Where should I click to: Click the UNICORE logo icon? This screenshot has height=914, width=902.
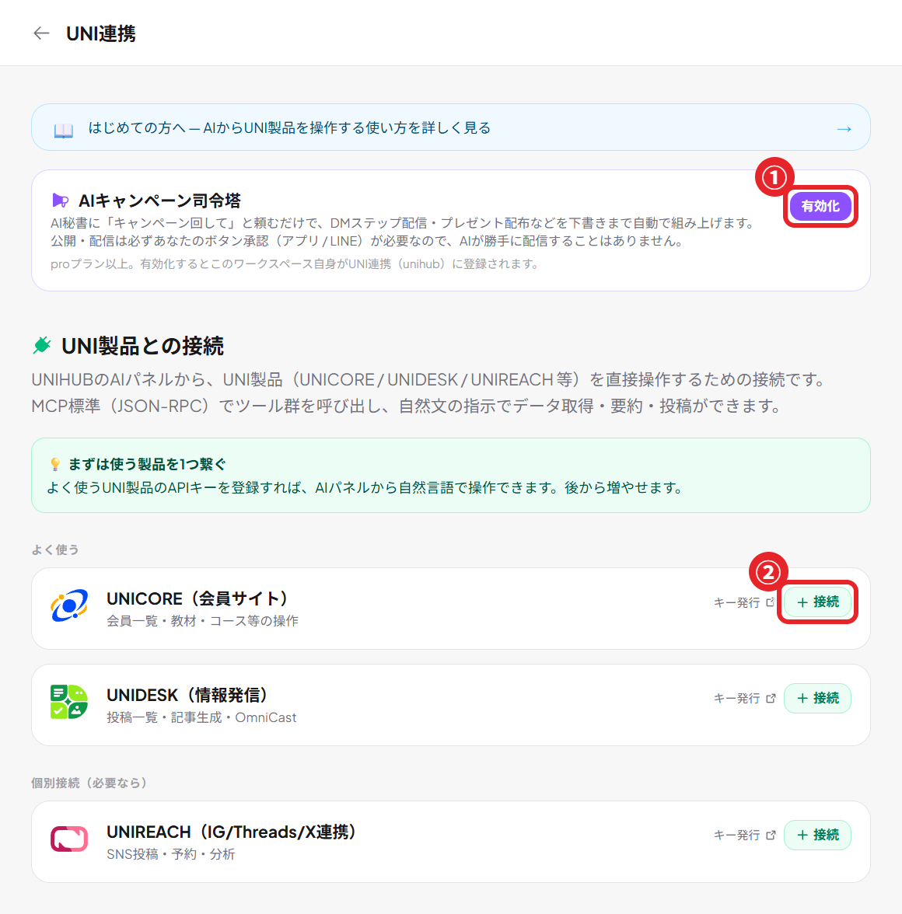pyautogui.click(x=69, y=605)
